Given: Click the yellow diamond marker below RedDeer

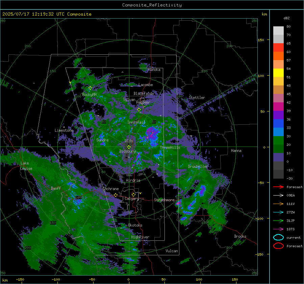Looking at the screenshot, I should 139,110.
